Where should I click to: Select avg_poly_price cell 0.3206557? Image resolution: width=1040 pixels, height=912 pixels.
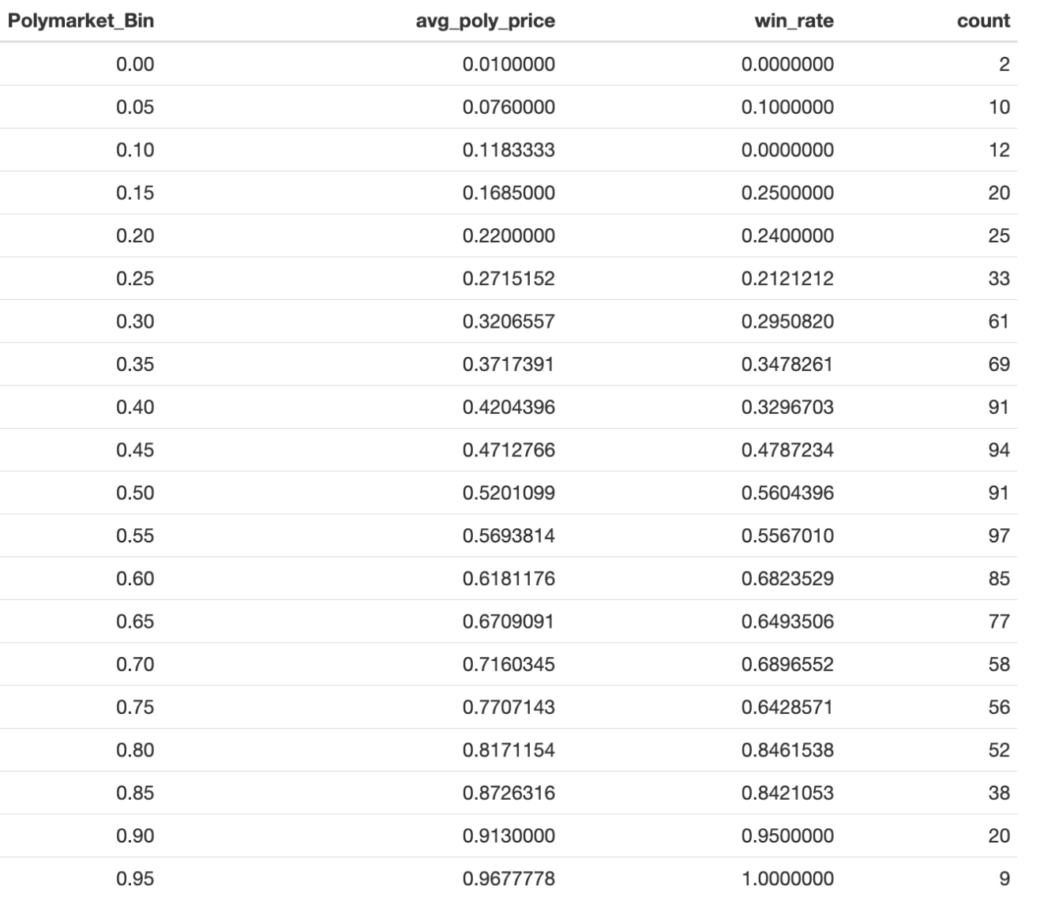click(509, 321)
